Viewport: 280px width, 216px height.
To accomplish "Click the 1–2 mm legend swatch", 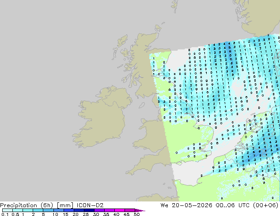I will [x=28, y=210].
